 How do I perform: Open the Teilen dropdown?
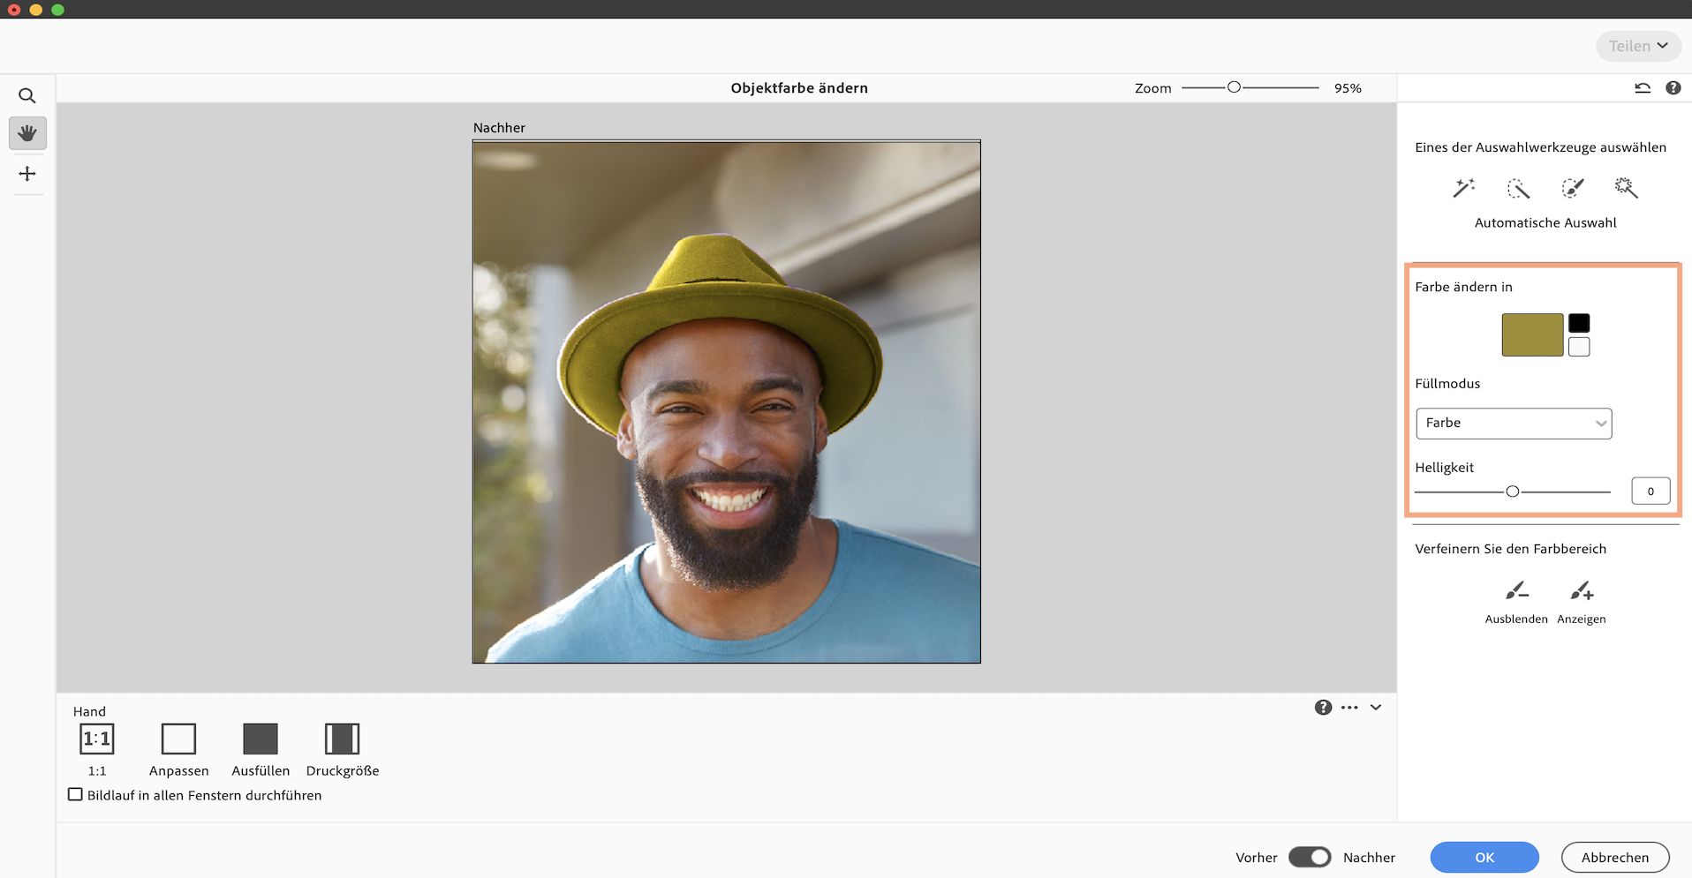coord(1638,46)
